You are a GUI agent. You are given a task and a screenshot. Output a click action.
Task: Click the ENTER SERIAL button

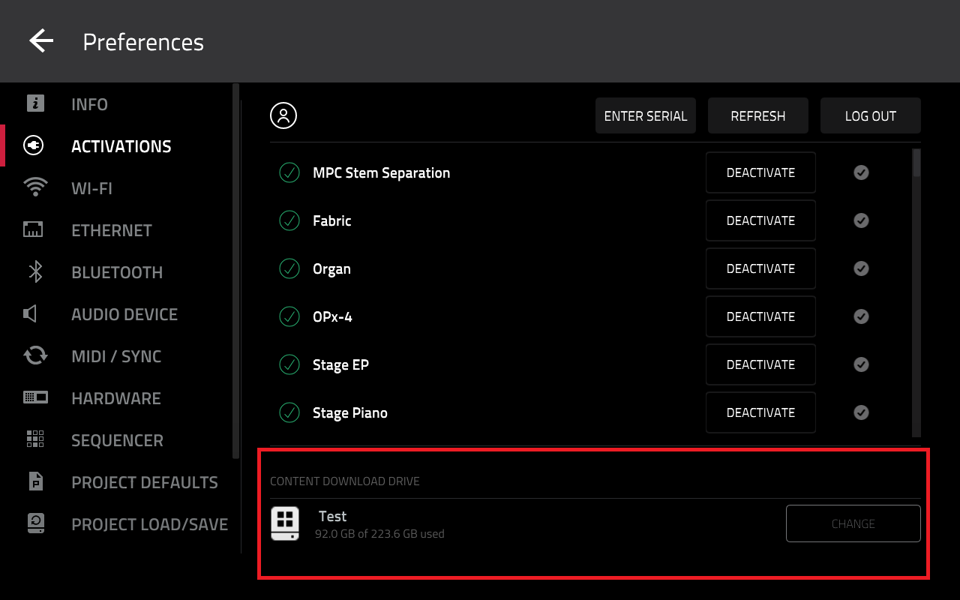coord(646,115)
